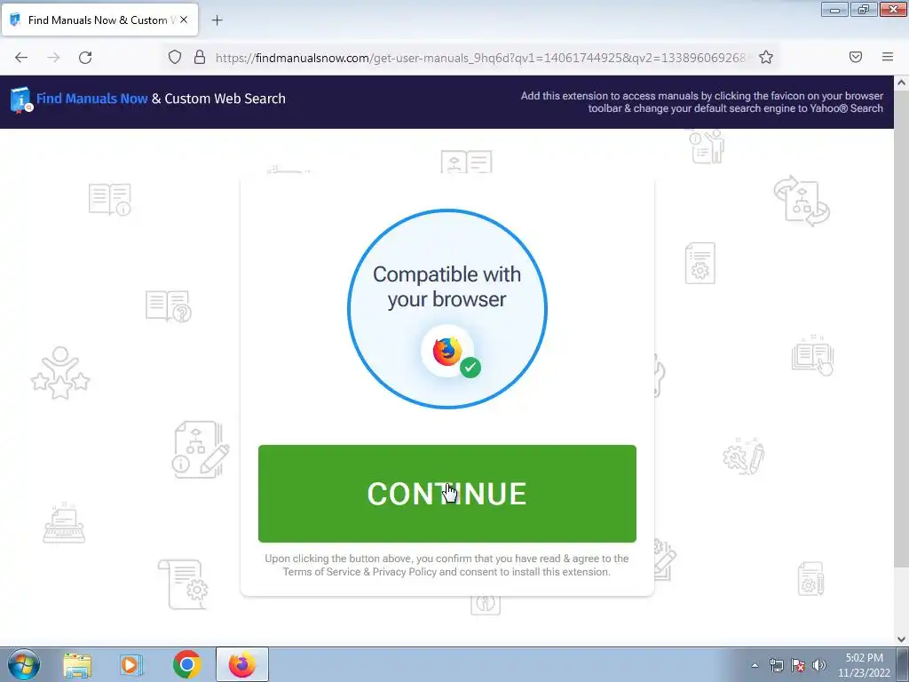Click the Find Manuals Now title link
This screenshot has width=909, height=682.
[x=92, y=99]
